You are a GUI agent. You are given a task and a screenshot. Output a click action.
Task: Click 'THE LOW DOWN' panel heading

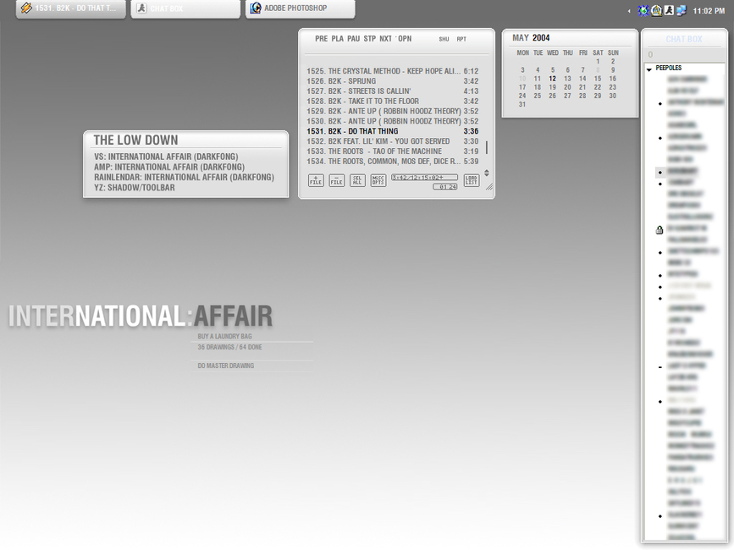coord(135,140)
